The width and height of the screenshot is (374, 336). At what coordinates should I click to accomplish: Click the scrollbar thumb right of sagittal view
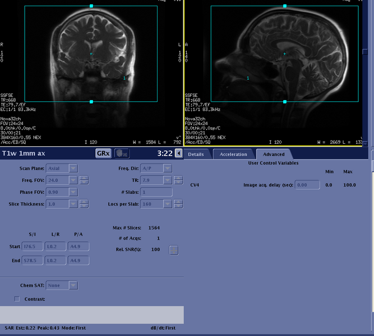point(365,52)
